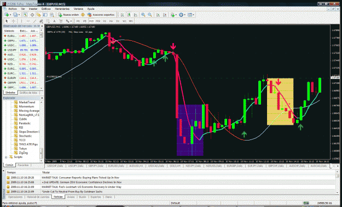Click connection status indicator in status bar
Viewport: 342px width, 207px height.
pyautogui.click(x=306, y=203)
